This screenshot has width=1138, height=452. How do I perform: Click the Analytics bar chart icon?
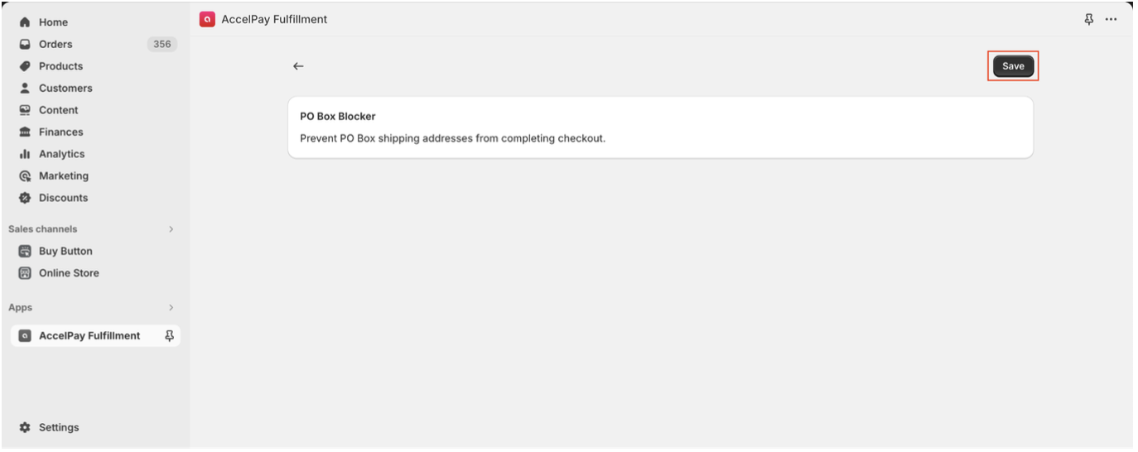(25, 154)
